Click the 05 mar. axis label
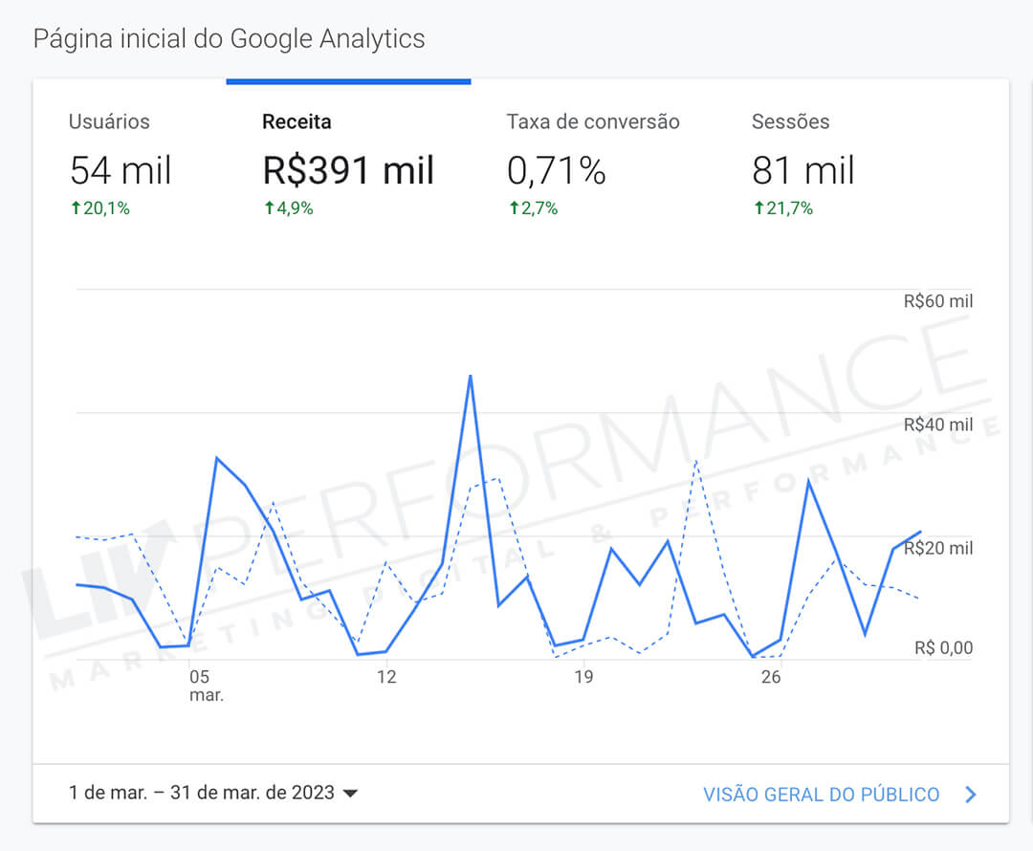The height and width of the screenshot is (851, 1033). click(201, 686)
